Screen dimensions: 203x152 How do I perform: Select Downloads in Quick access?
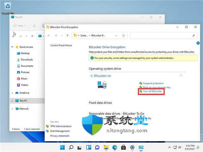click(27, 59)
